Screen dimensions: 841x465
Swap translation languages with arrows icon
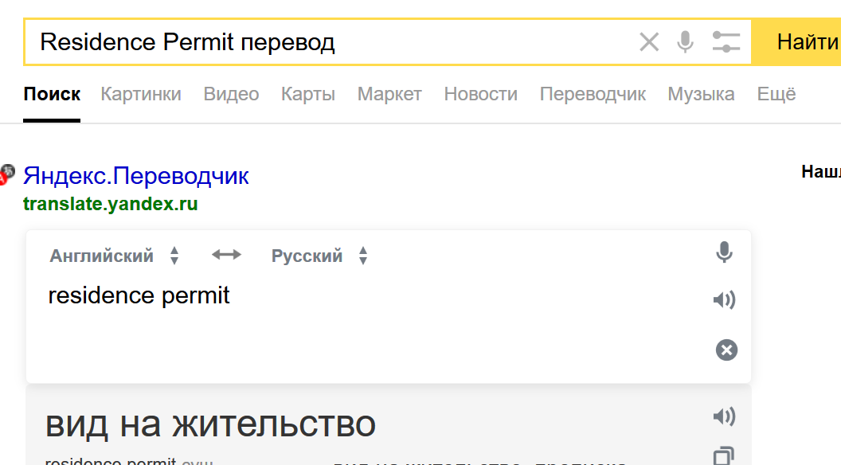pyautogui.click(x=226, y=255)
